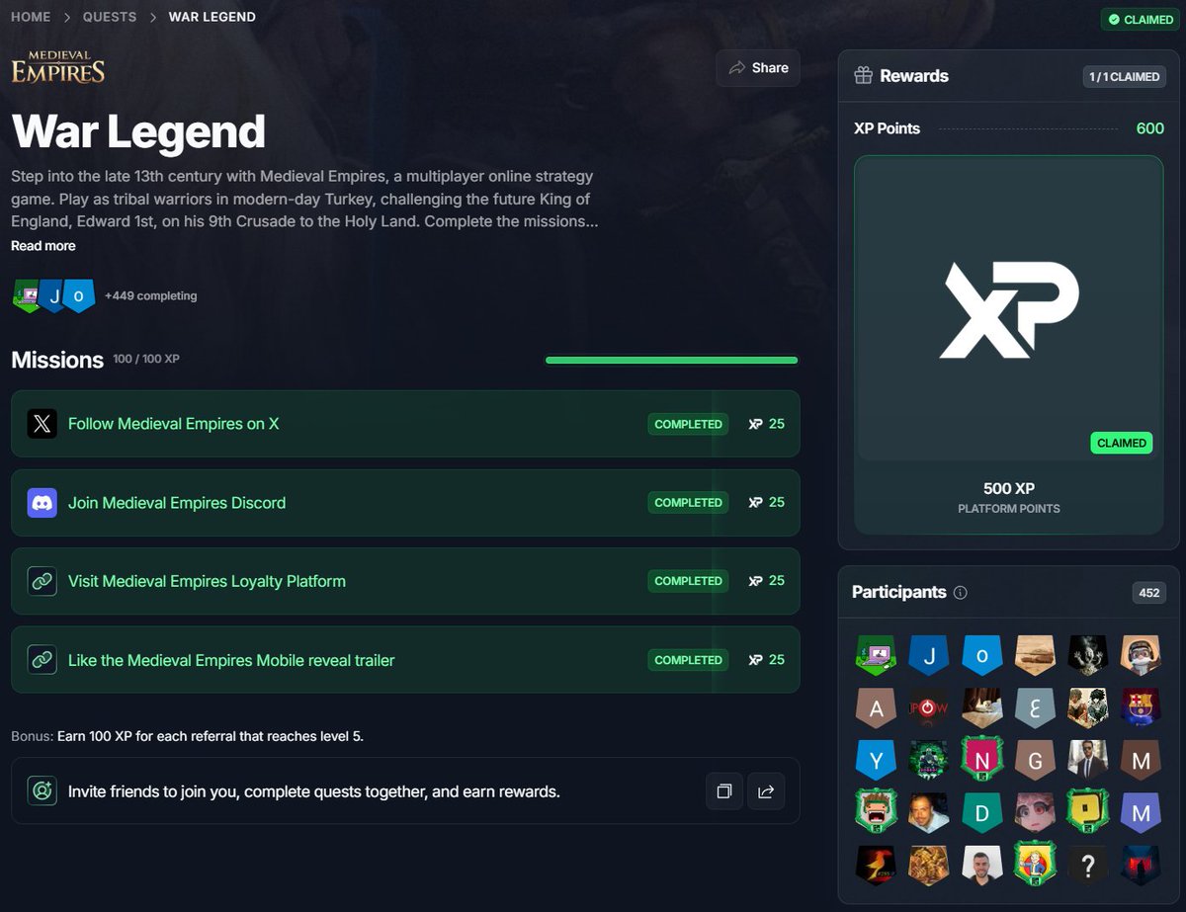Screen dimensions: 1186x912
Task: Share this quest with Share button
Action: click(x=758, y=68)
